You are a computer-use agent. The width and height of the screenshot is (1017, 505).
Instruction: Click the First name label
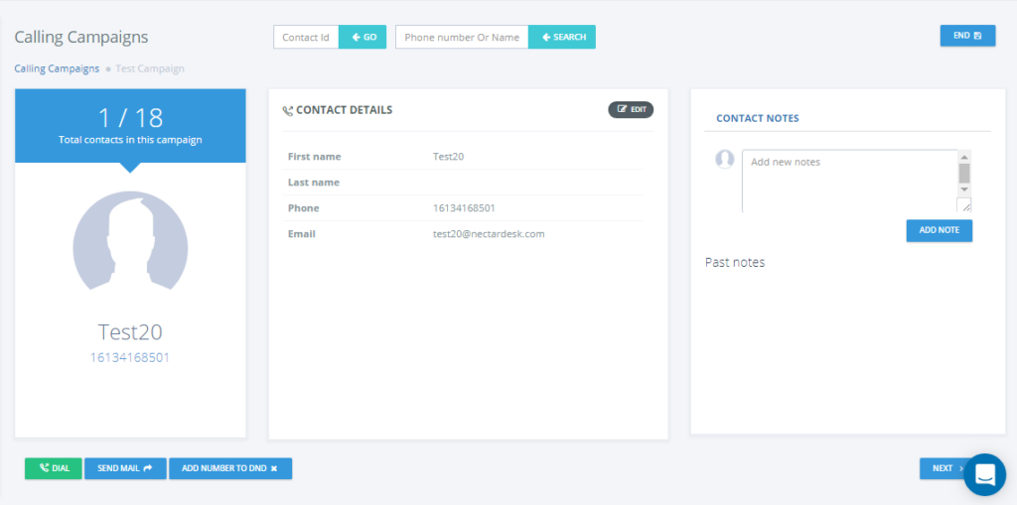point(314,156)
